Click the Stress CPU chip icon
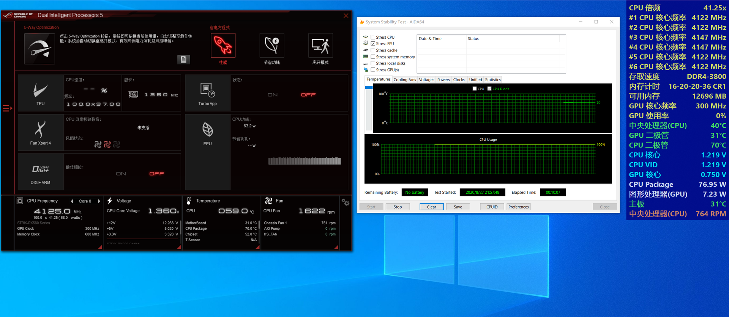 [x=366, y=37]
